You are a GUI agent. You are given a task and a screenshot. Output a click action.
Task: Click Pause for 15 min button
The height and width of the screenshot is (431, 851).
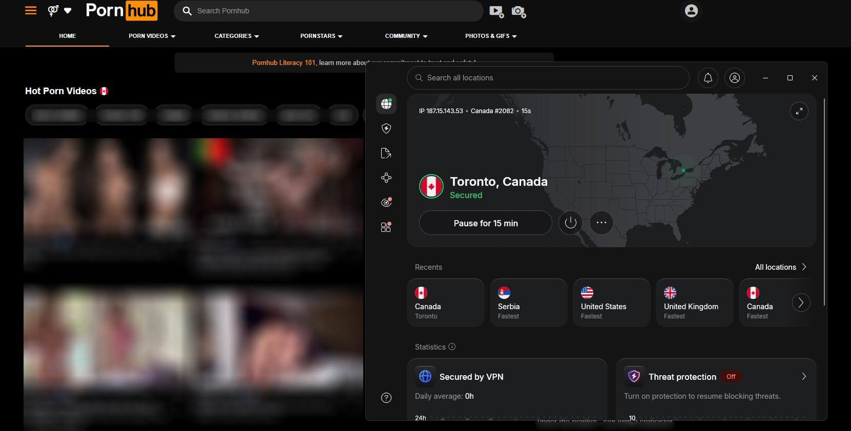coord(486,223)
